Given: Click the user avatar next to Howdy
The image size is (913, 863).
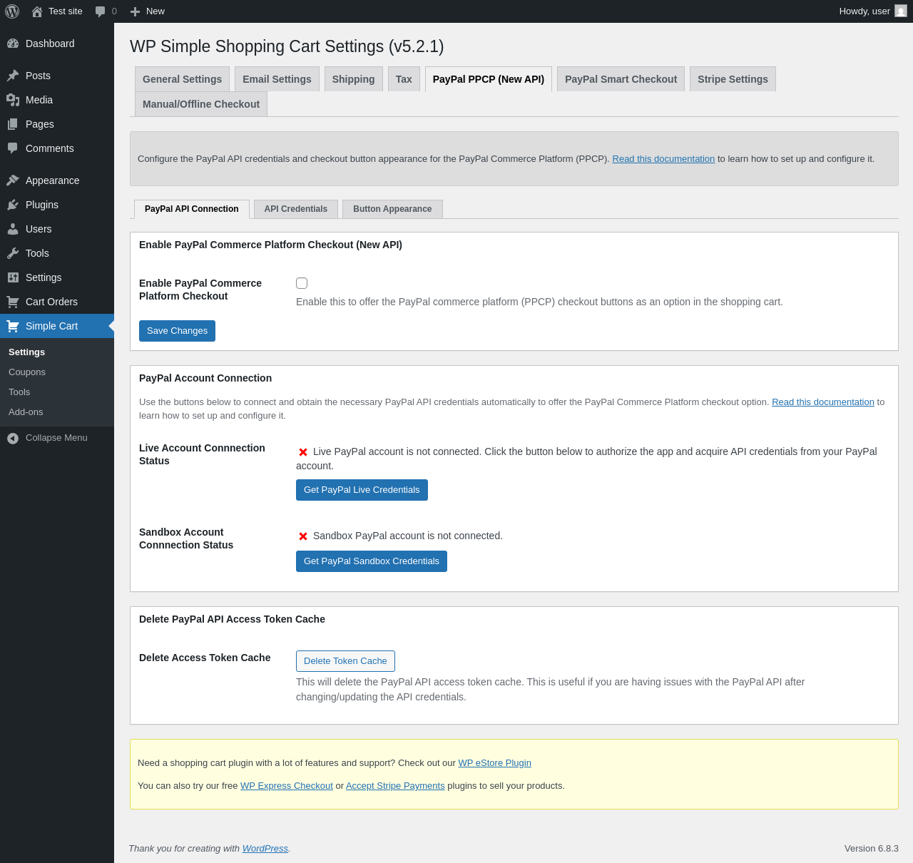Looking at the screenshot, I should pyautogui.click(x=901, y=11).
